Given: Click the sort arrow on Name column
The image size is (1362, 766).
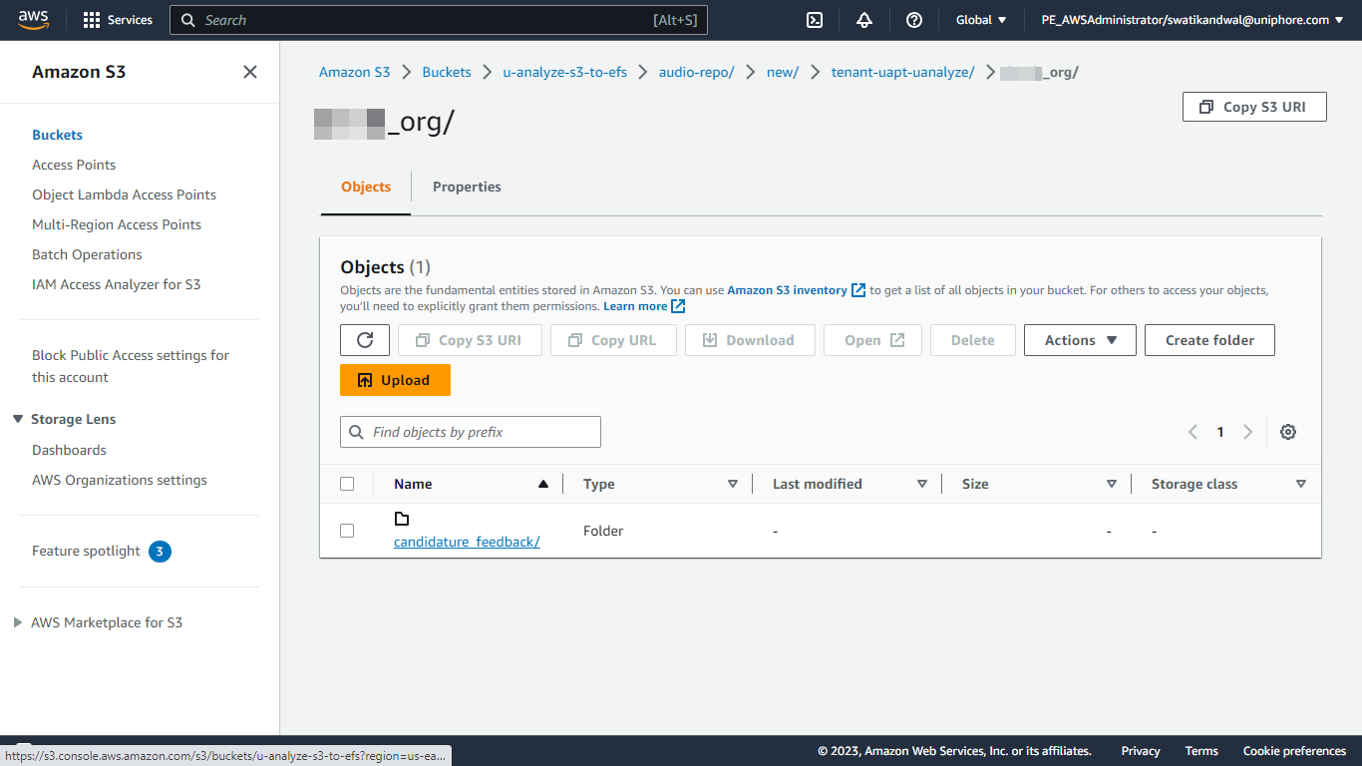Looking at the screenshot, I should coord(543,484).
